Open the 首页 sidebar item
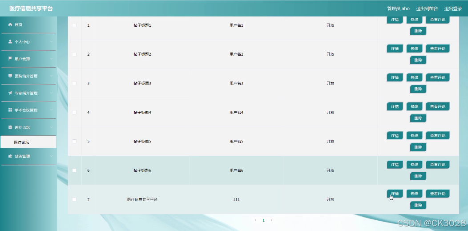The width and height of the screenshot is (468, 231). point(28,25)
